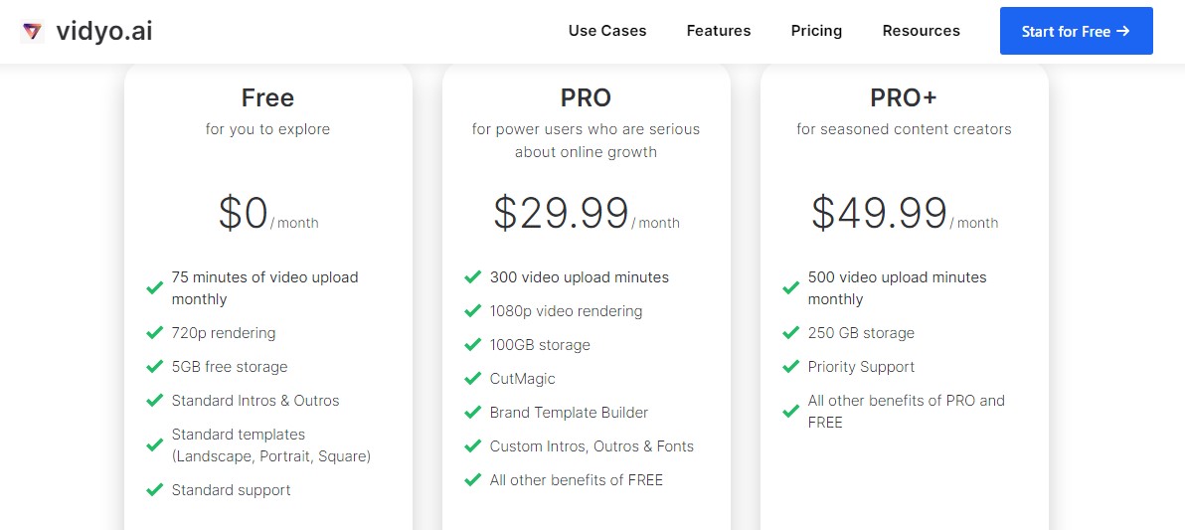Click checkmark next to Brand Template Builder
This screenshot has width=1185, height=530.
[473, 412]
